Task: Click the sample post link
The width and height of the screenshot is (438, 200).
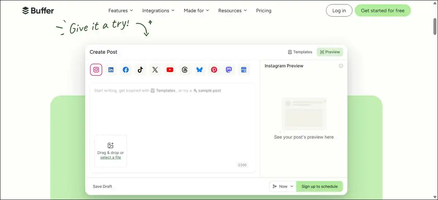Action: point(207,91)
